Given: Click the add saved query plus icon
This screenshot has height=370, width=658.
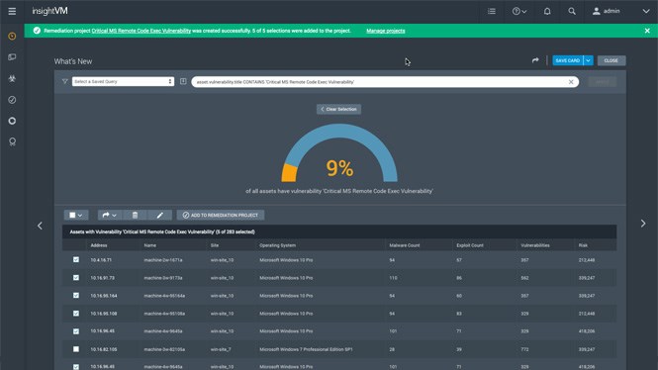Looking at the screenshot, I should 183,81.
